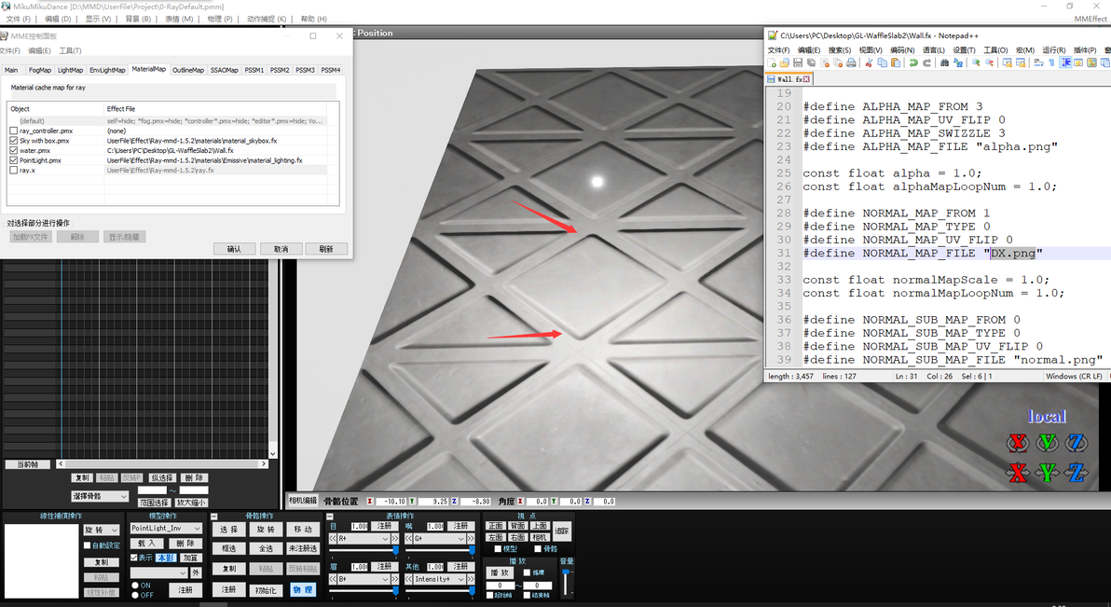Click the red X move axis icon
The width and height of the screenshot is (1111, 607).
tap(1018, 473)
